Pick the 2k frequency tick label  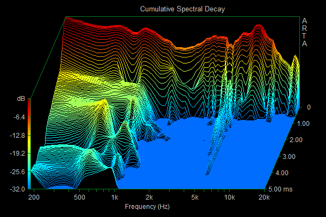tap(149, 197)
